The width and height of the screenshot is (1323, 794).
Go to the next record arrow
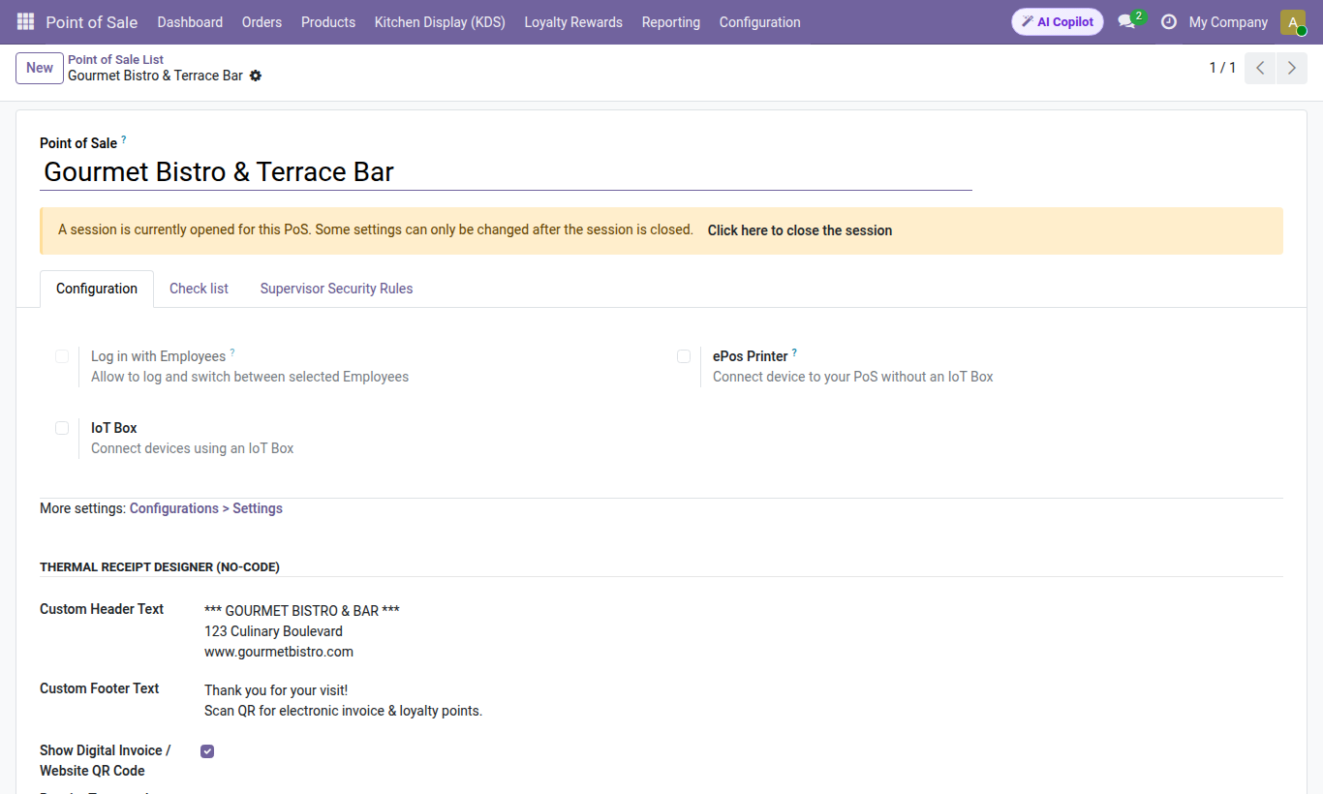coord(1292,68)
